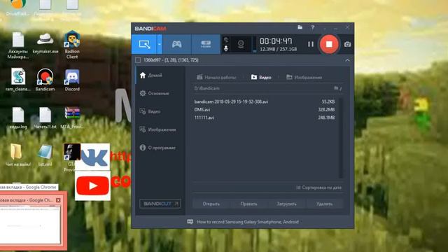Open MTA_Provi archive desktop icon

[x=72, y=118]
